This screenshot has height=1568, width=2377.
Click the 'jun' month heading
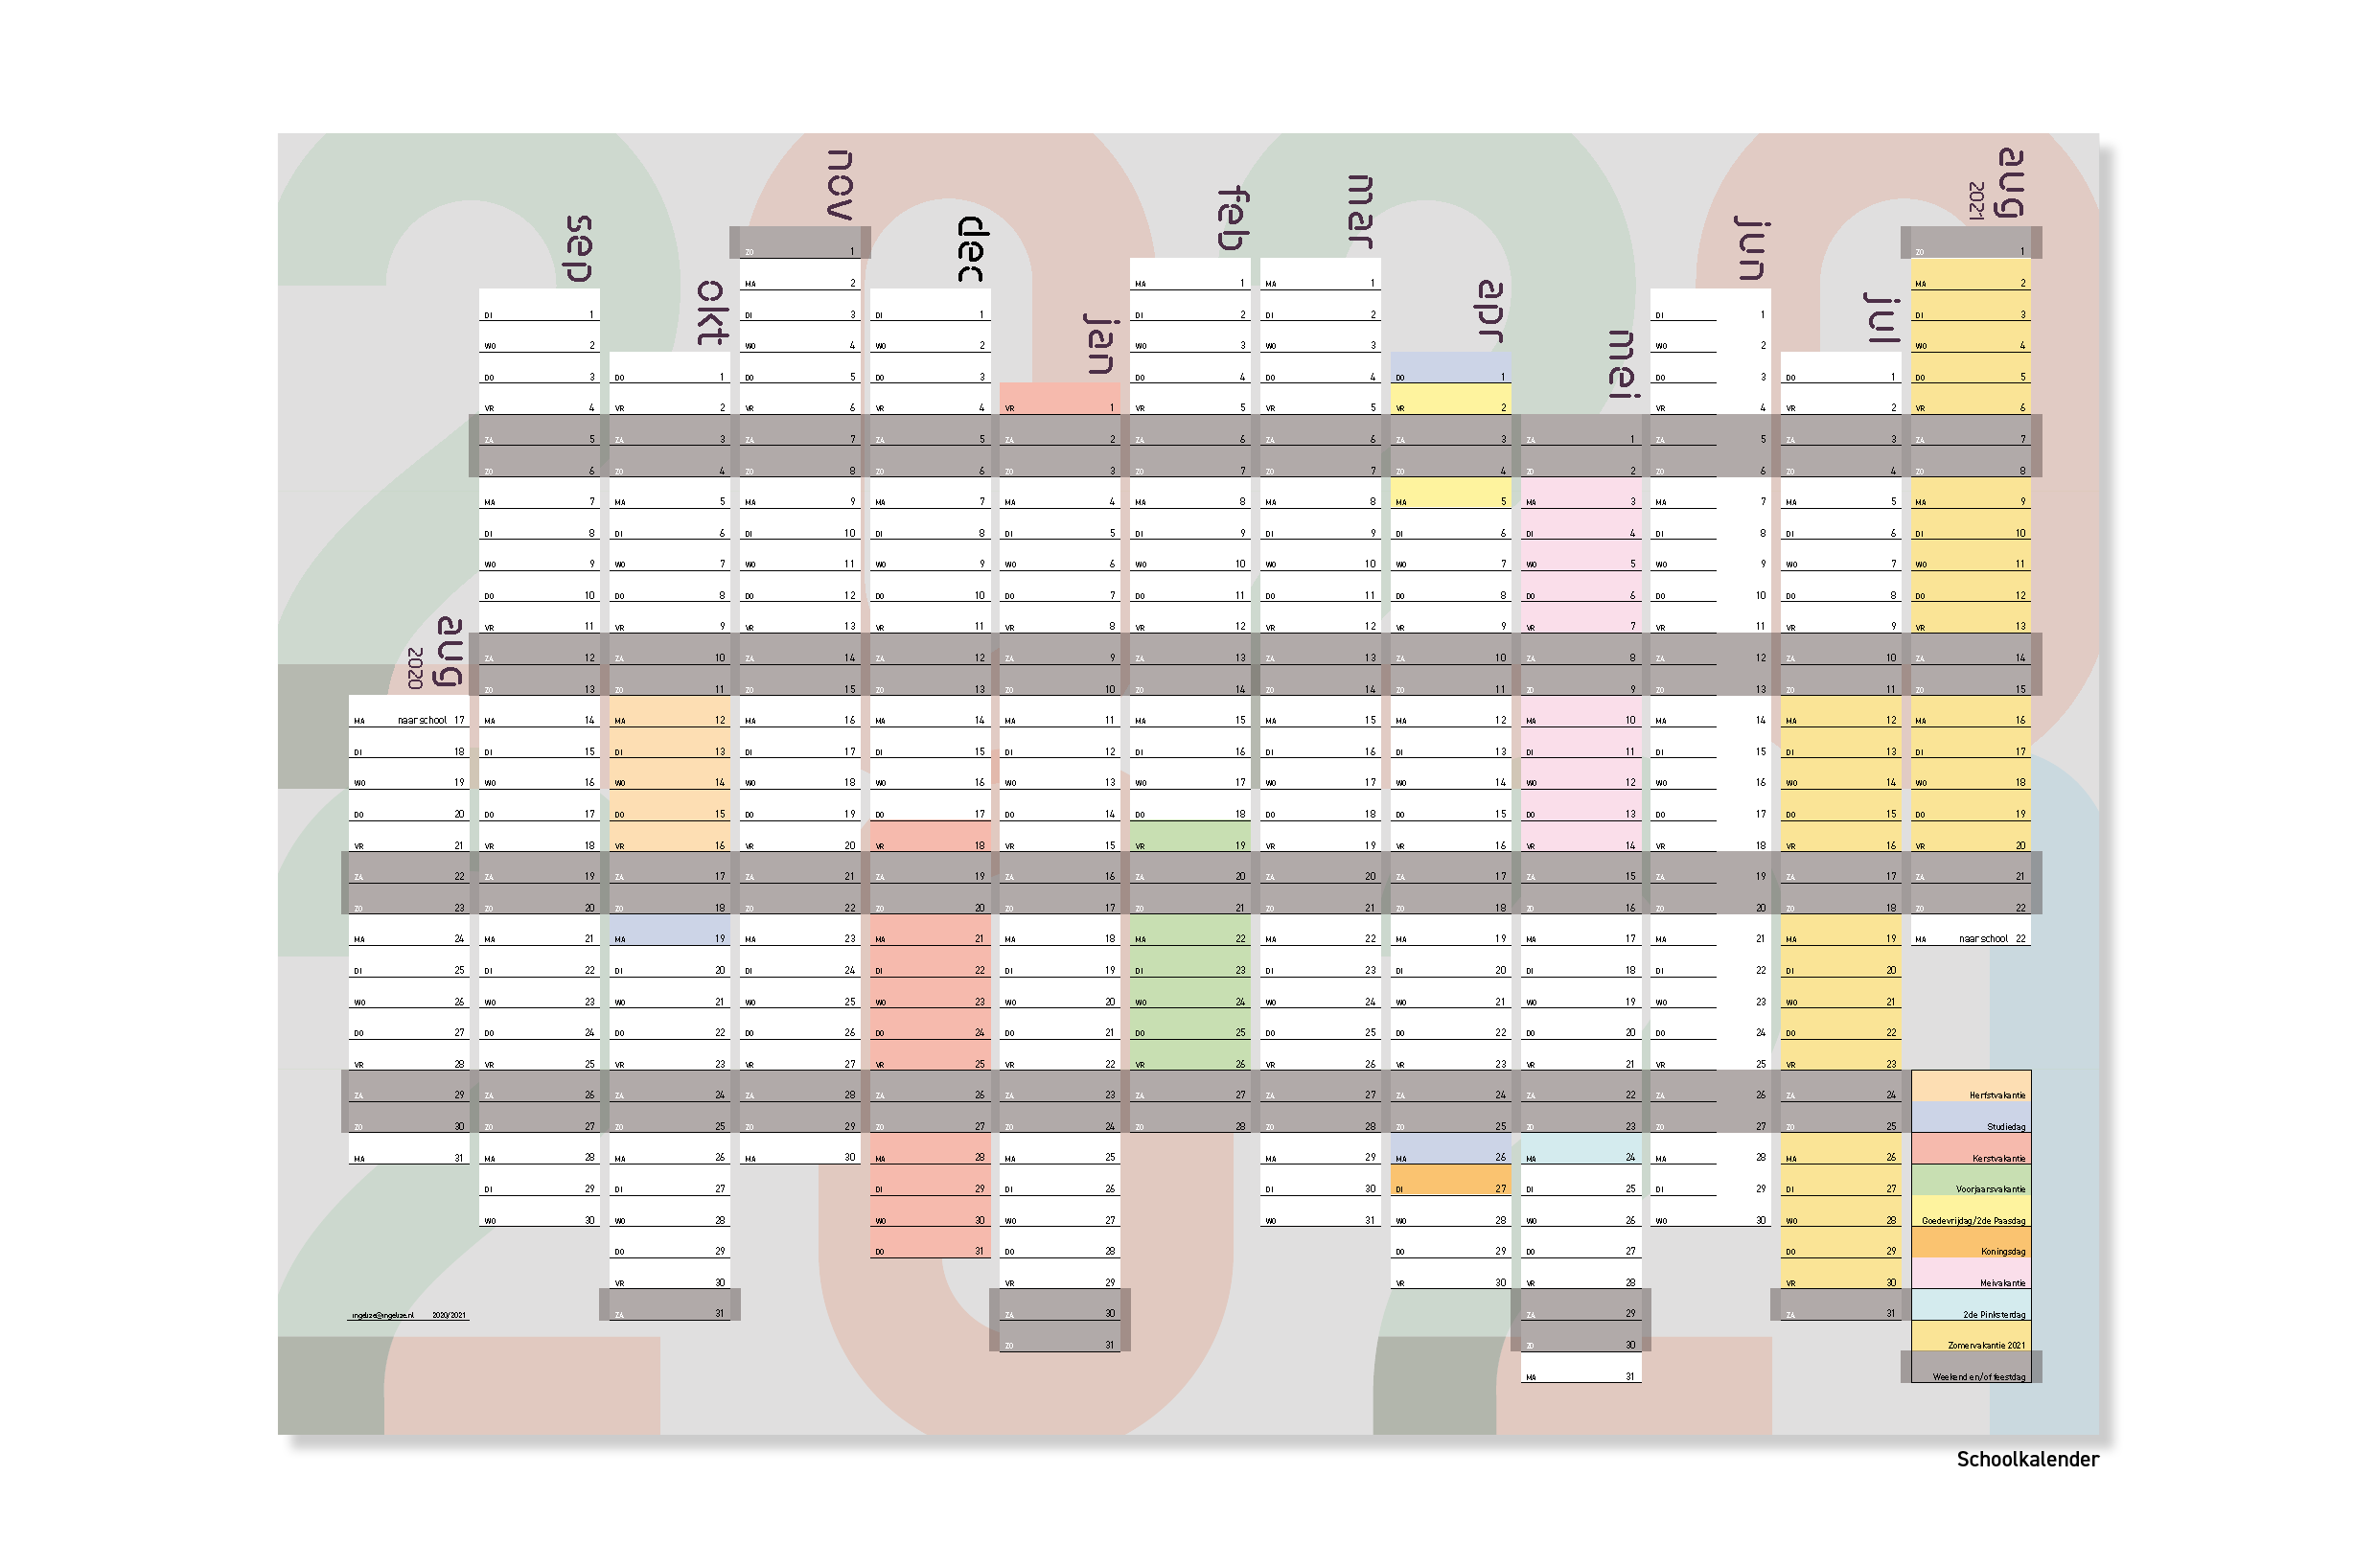tap(1751, 248)
